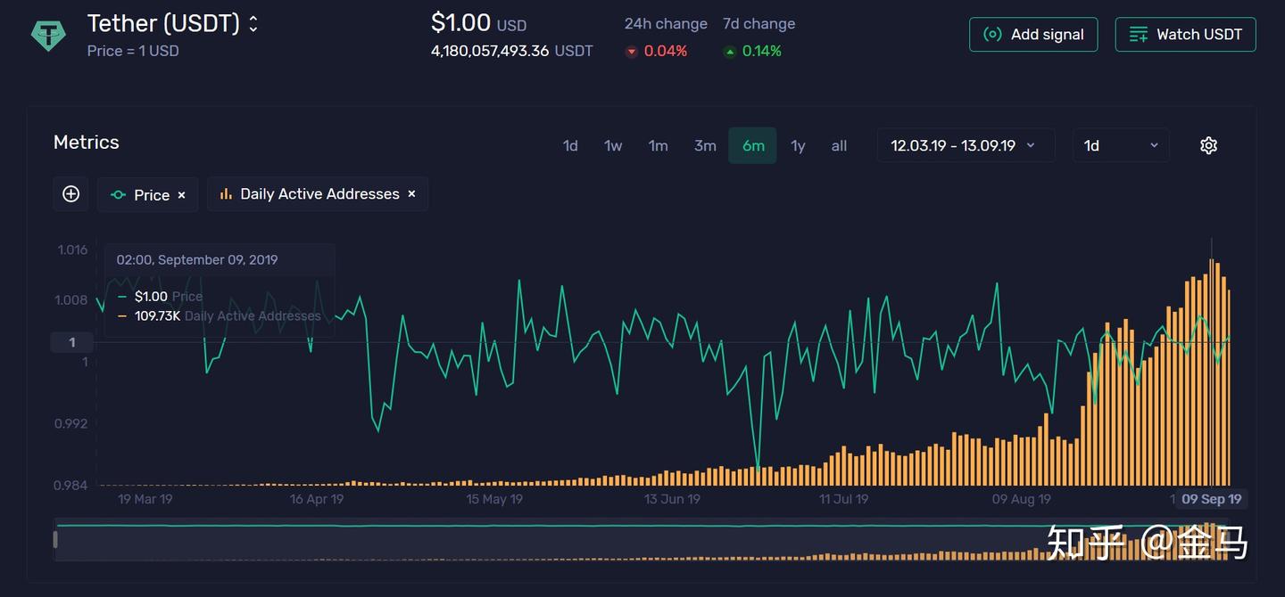
Task: Click the Tether logo icon
Action: [x=47, y=35]
